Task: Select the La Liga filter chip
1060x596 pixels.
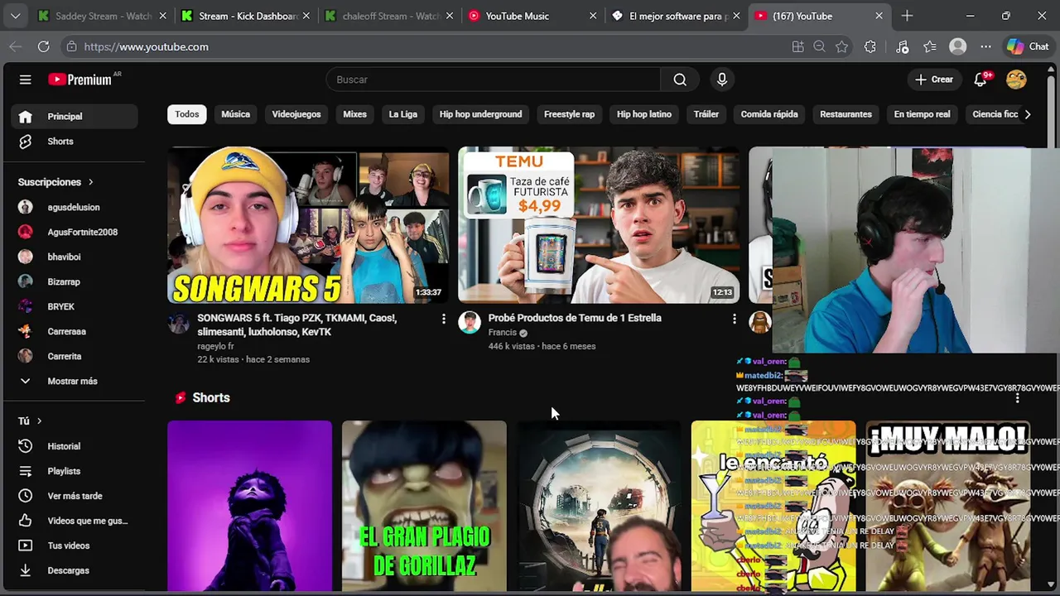Action: (403, 114)
